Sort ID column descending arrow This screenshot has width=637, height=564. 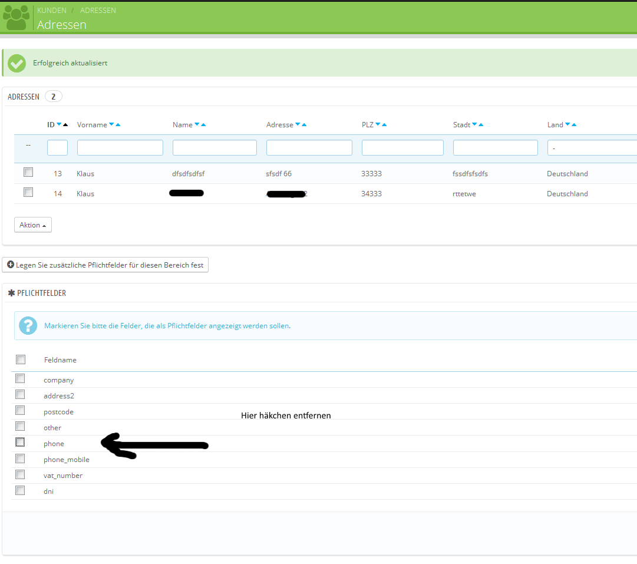click(x=59, y=124)
